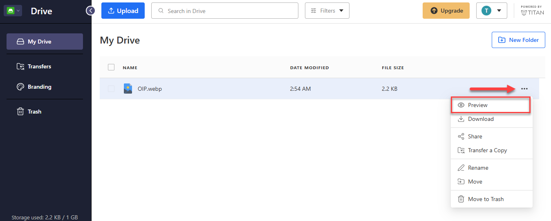Viewport: 551px width, 221px height.
Task: Focus the Search in Drive field
Action: (x=225, y=11)
